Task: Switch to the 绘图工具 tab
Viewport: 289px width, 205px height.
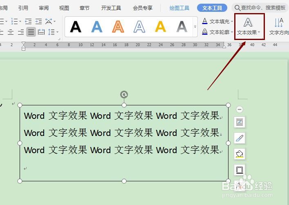Action: click(179, 8)
